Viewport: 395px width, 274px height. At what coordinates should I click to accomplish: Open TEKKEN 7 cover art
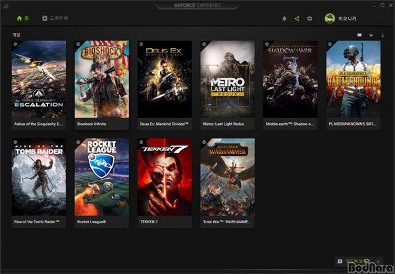[165, 177]
